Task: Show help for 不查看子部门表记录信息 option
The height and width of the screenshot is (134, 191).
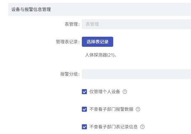Action: (142, 127)
